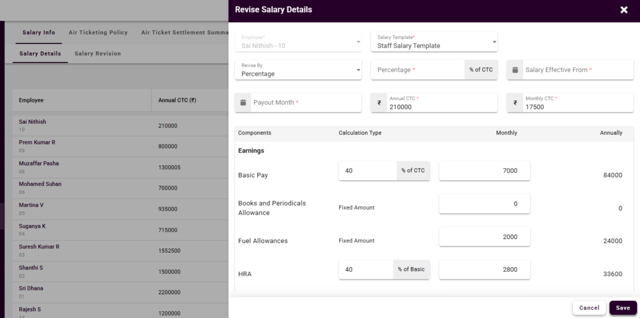Viewport: 640px width, 318px height.
Task: Click rupee icon next to Annual CTC
Action: click(379, 103)
